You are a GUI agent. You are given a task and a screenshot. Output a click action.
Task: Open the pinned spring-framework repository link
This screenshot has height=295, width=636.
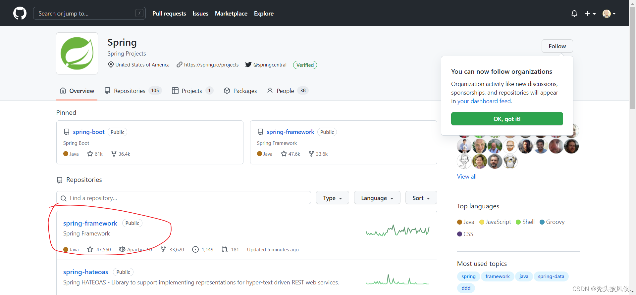(291, 132)
